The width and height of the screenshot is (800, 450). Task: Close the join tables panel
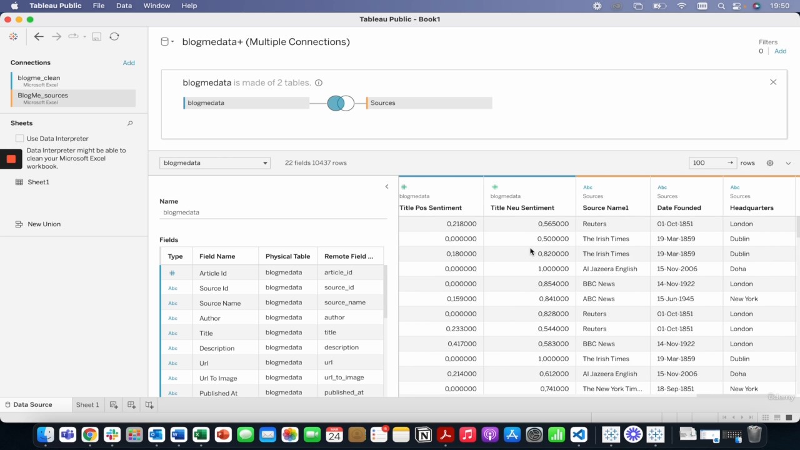tap(773, 82)
